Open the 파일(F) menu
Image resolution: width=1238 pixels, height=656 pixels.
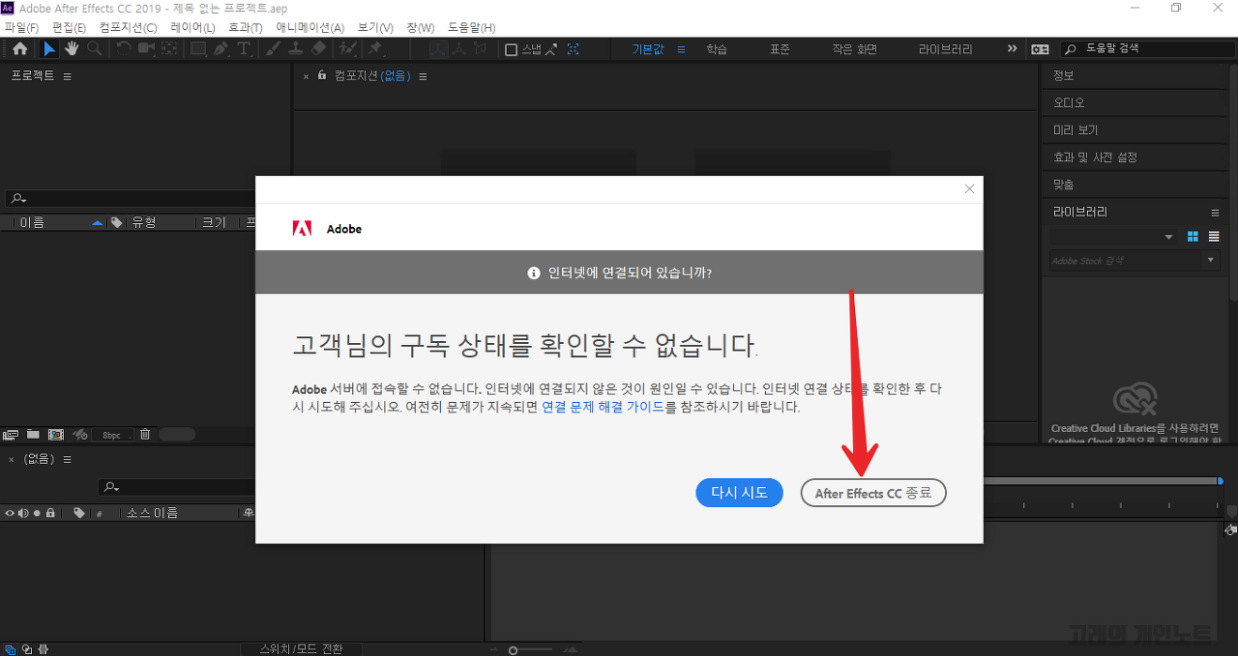pos(22,27)
